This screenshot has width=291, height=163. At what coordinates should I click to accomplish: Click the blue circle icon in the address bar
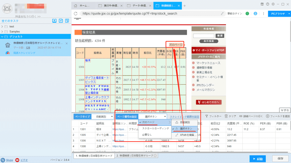(255, 13)
